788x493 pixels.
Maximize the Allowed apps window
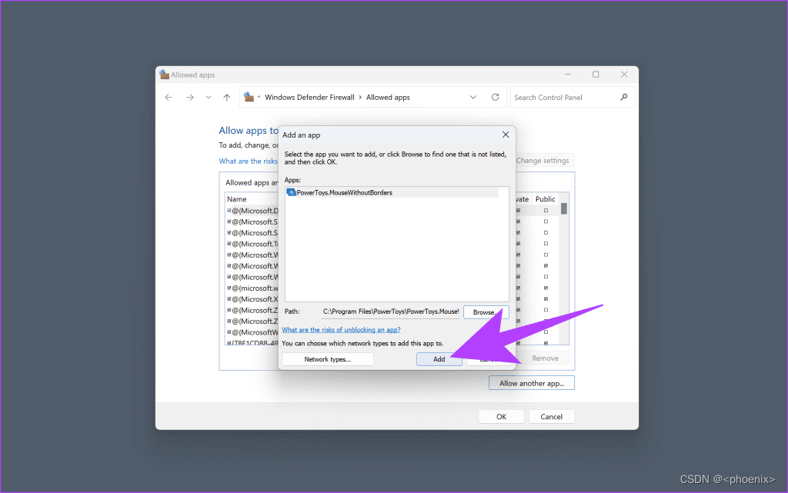pos(596,75)
